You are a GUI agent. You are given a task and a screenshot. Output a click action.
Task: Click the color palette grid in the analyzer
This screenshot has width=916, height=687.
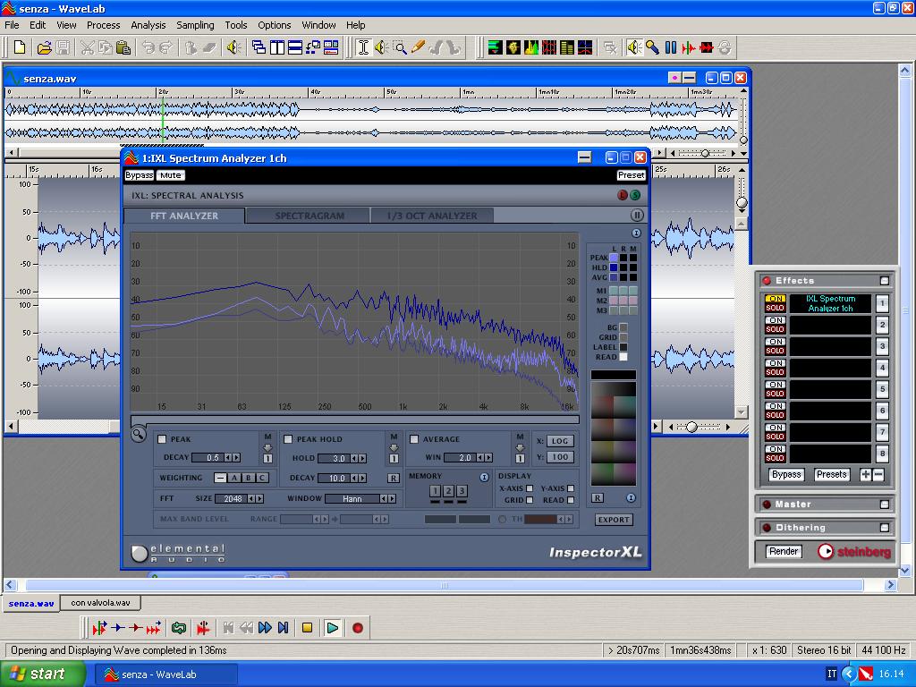614,434
